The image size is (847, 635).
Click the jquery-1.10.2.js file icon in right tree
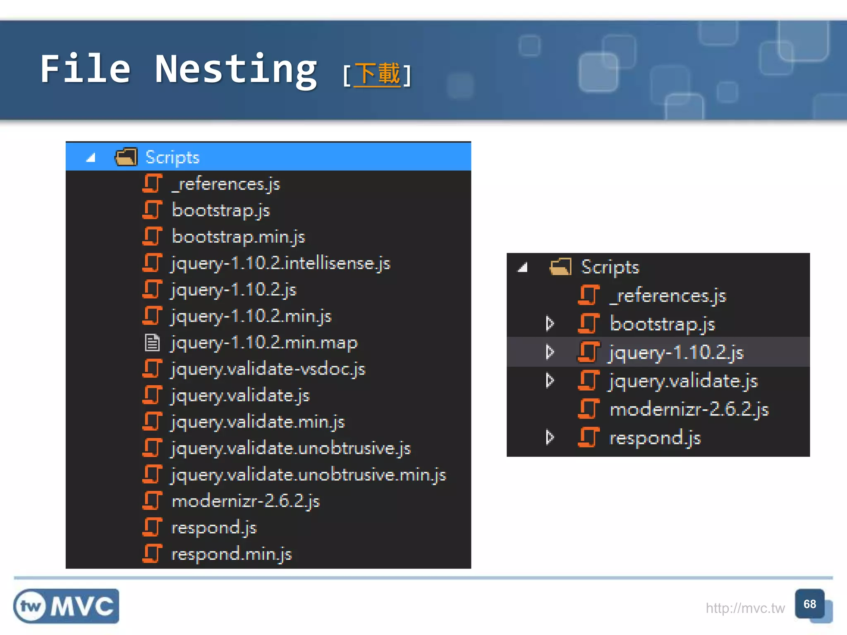(589, 352)
